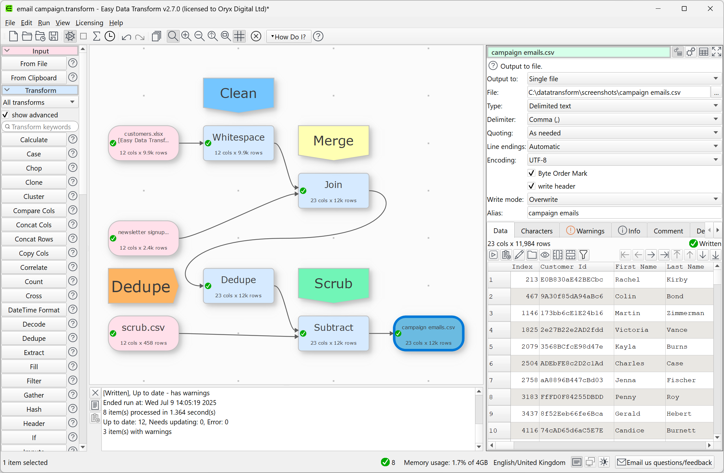Click the help icon beside Dedupe transform

[73, 338]
